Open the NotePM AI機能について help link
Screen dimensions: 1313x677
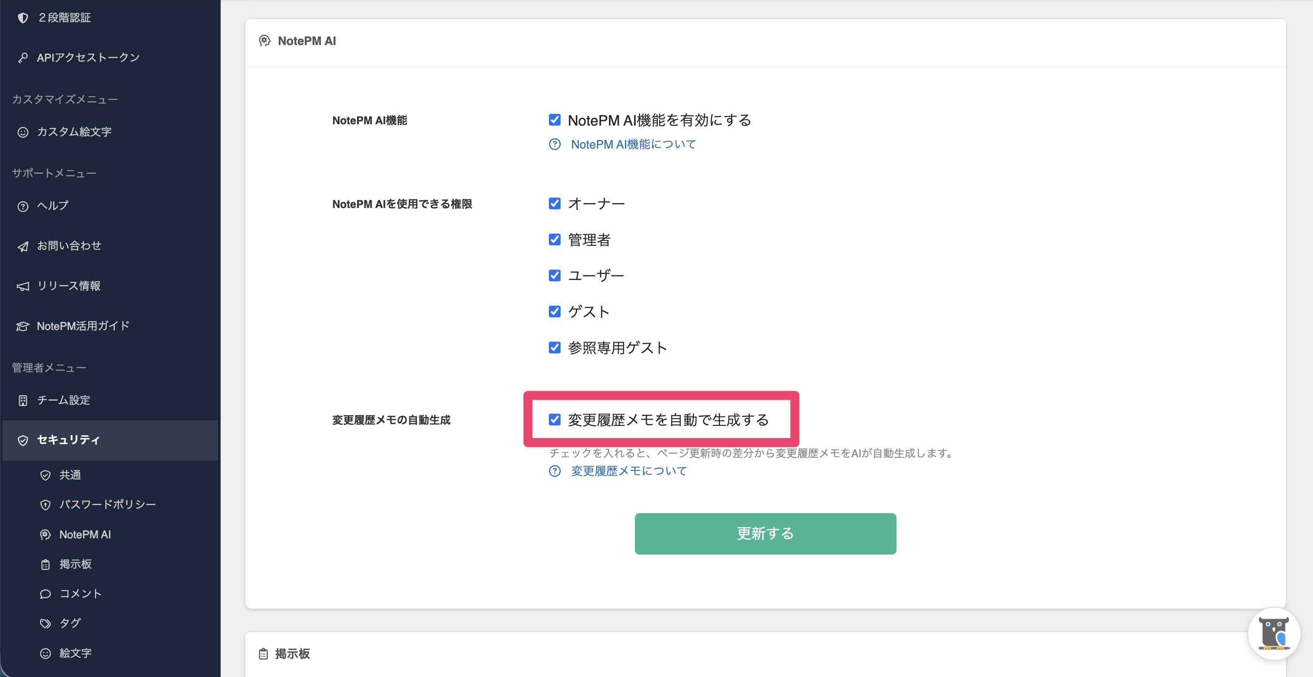[633, 144]
